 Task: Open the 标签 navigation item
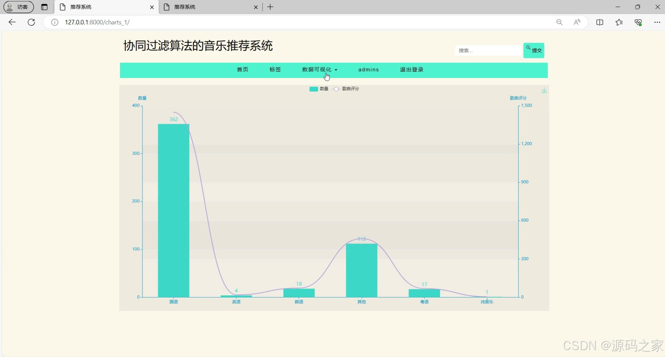point(275,70)
